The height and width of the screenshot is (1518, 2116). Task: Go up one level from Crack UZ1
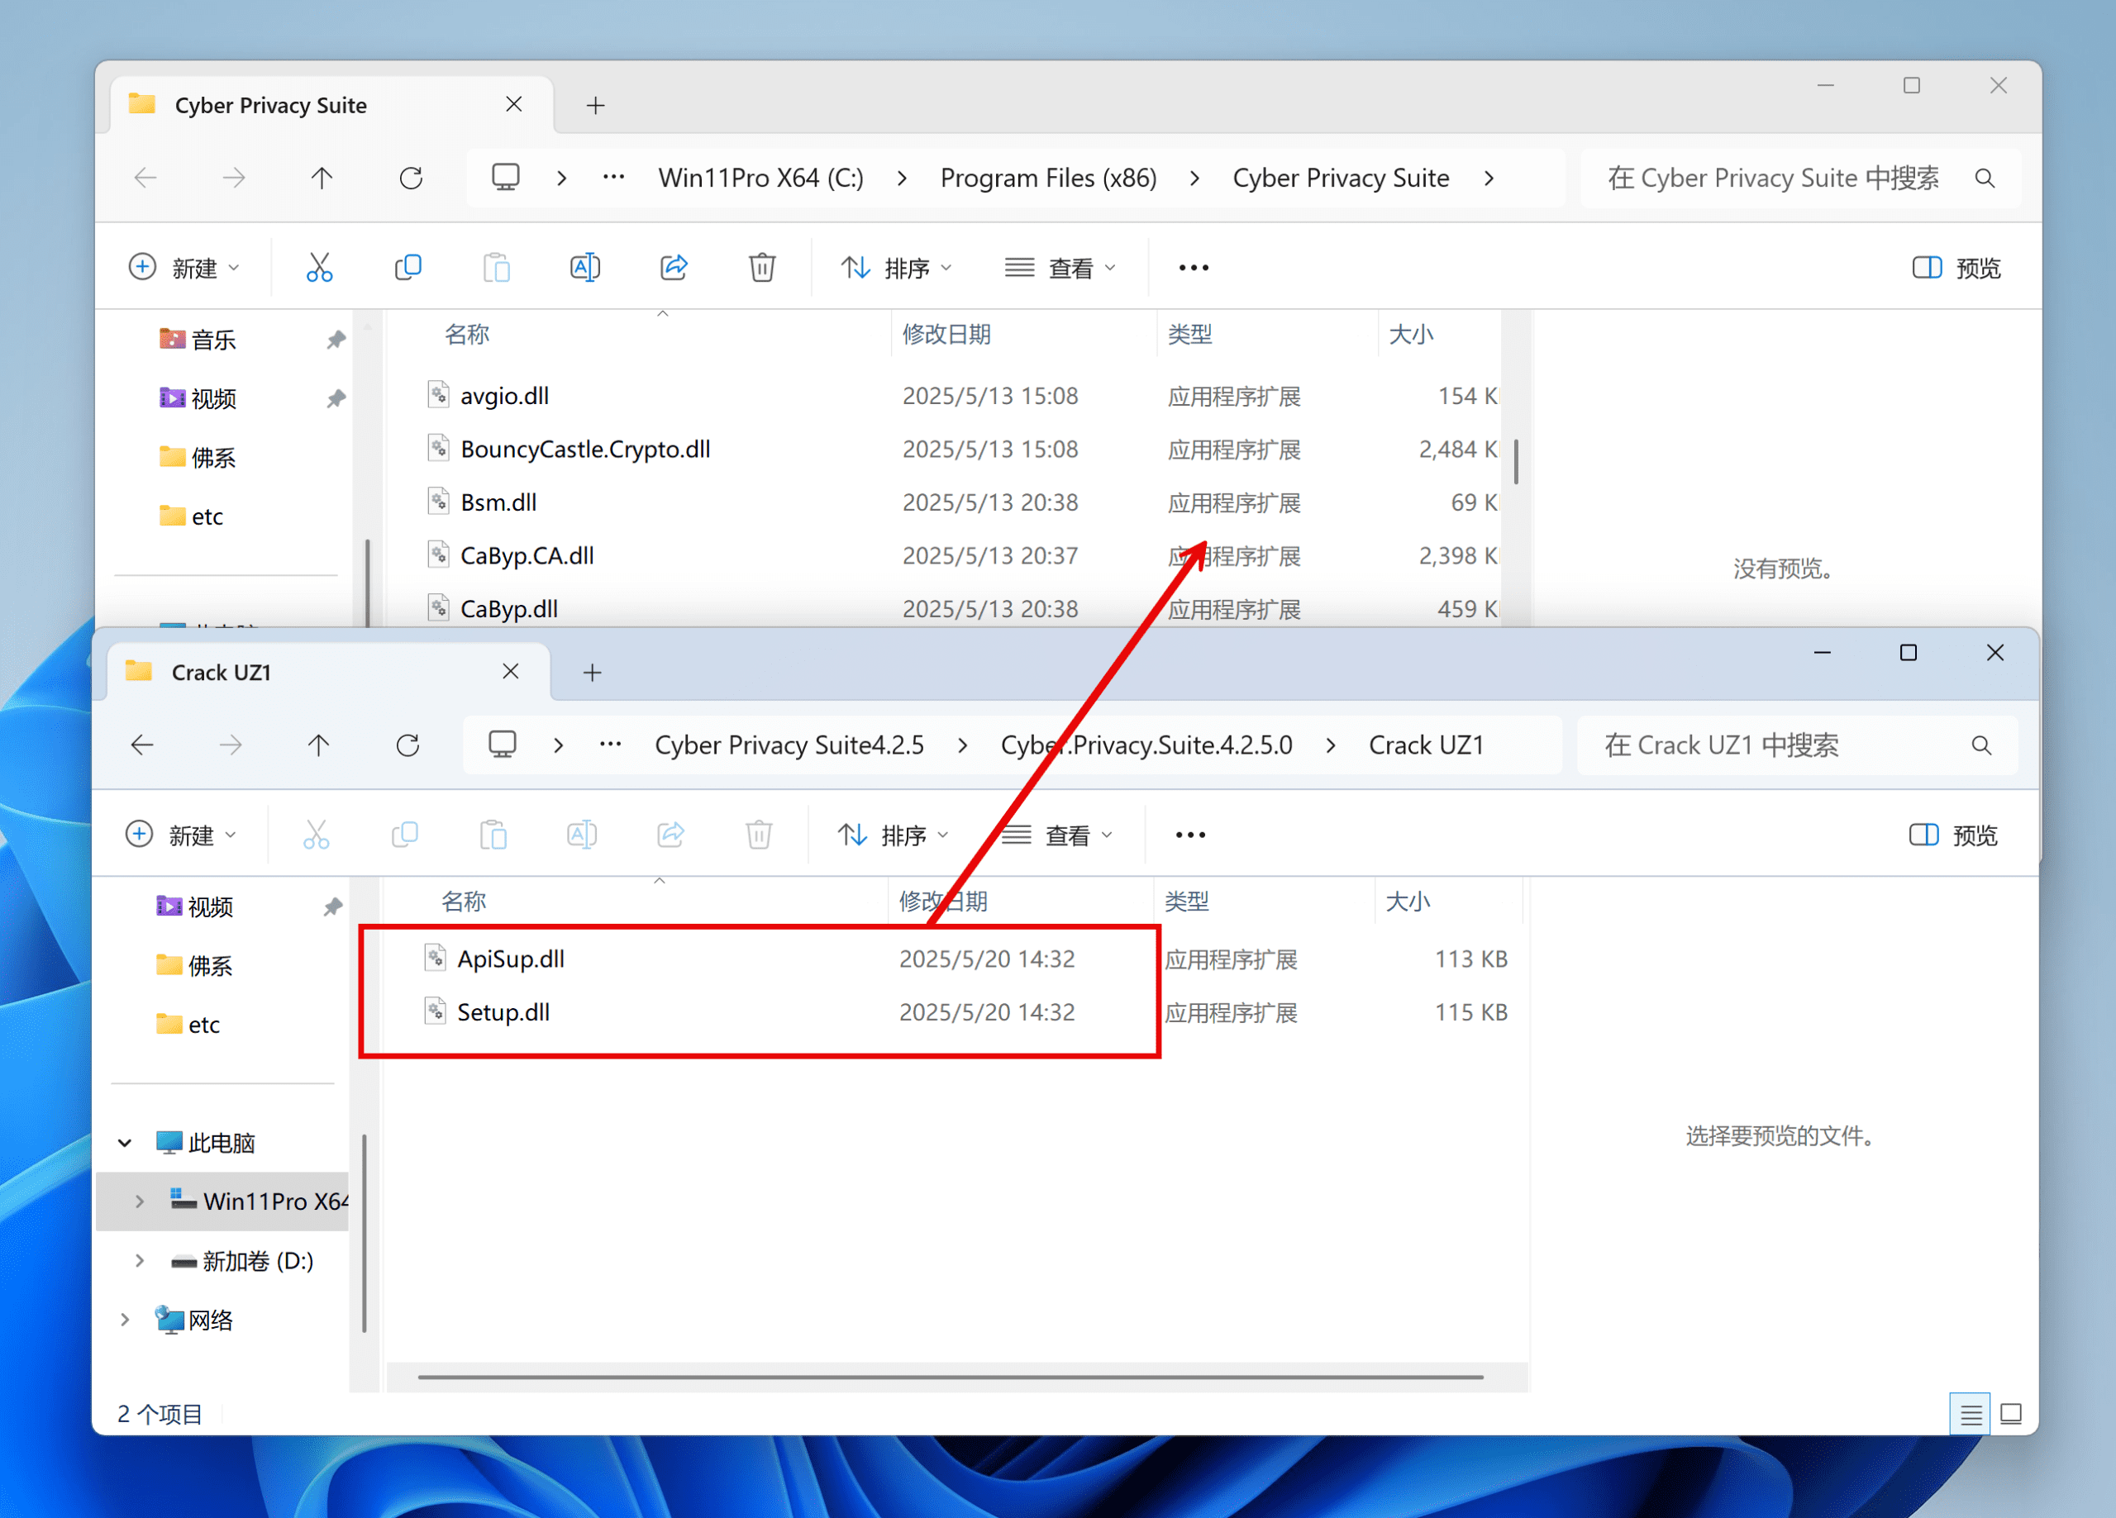318,745
